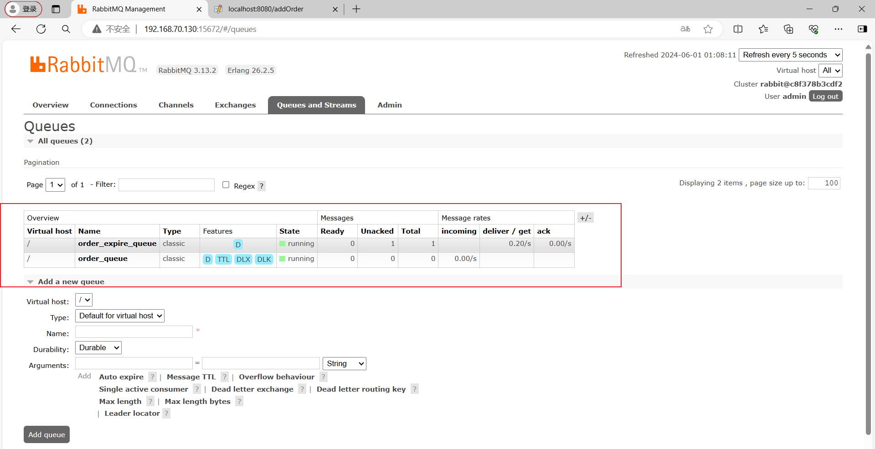875x449 pixels.
Task: Open the favorites list icon
Action: [763, 29]
